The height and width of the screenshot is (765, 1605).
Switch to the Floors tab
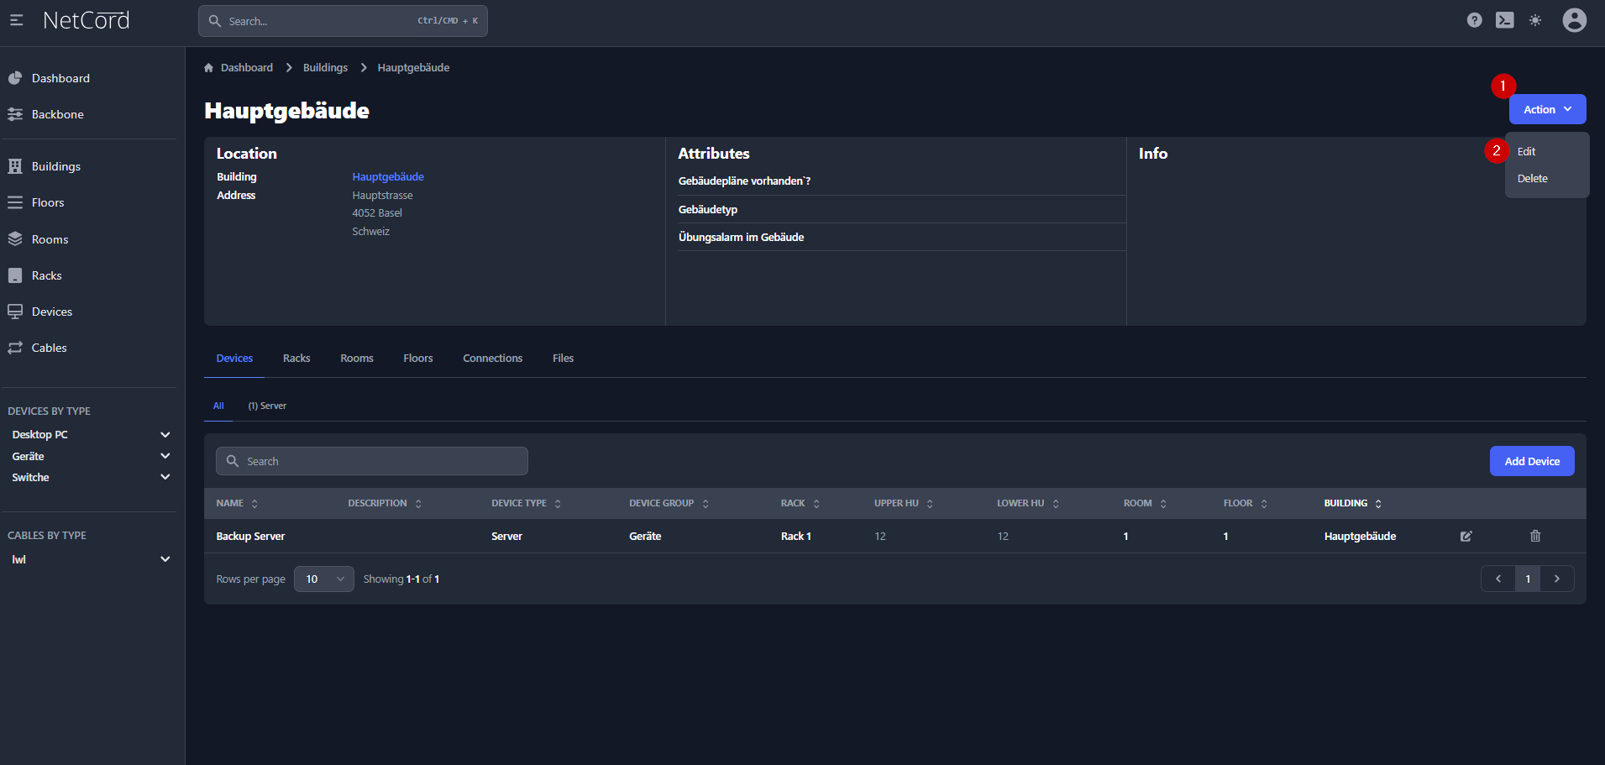(418, 359)
